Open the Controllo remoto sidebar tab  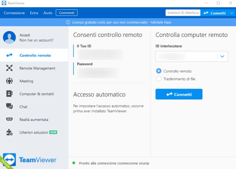[34, 55]
